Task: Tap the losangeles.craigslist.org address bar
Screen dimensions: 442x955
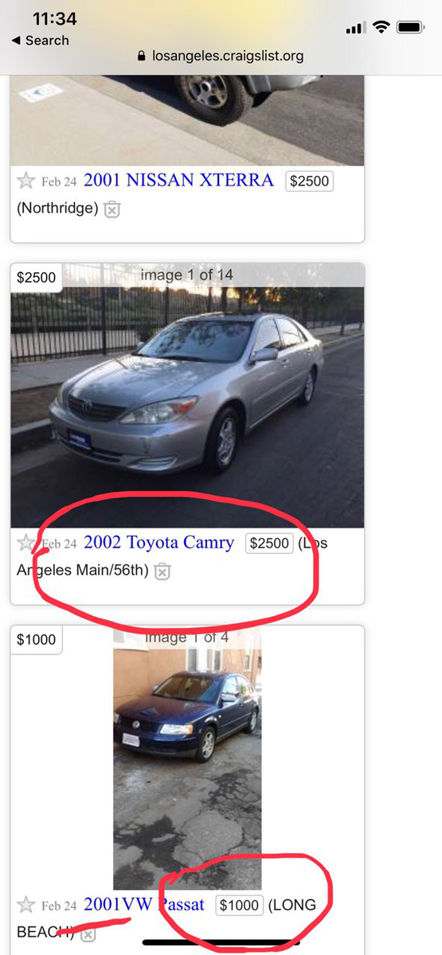Action: point(221,57)
